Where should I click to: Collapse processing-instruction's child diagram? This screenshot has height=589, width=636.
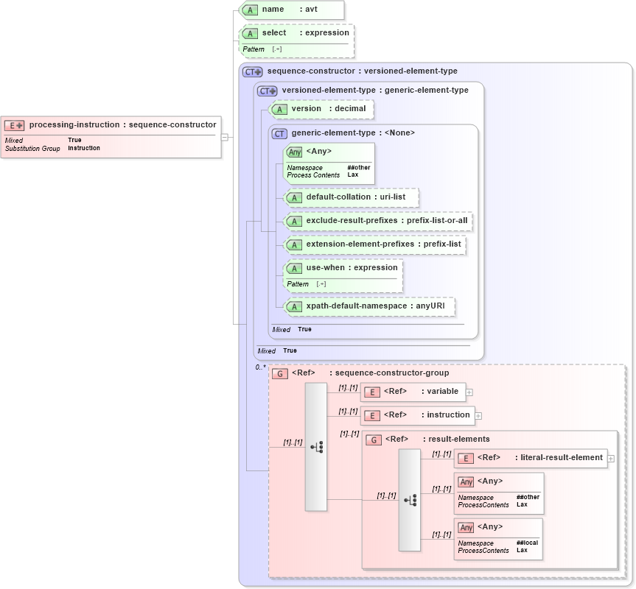226,135
